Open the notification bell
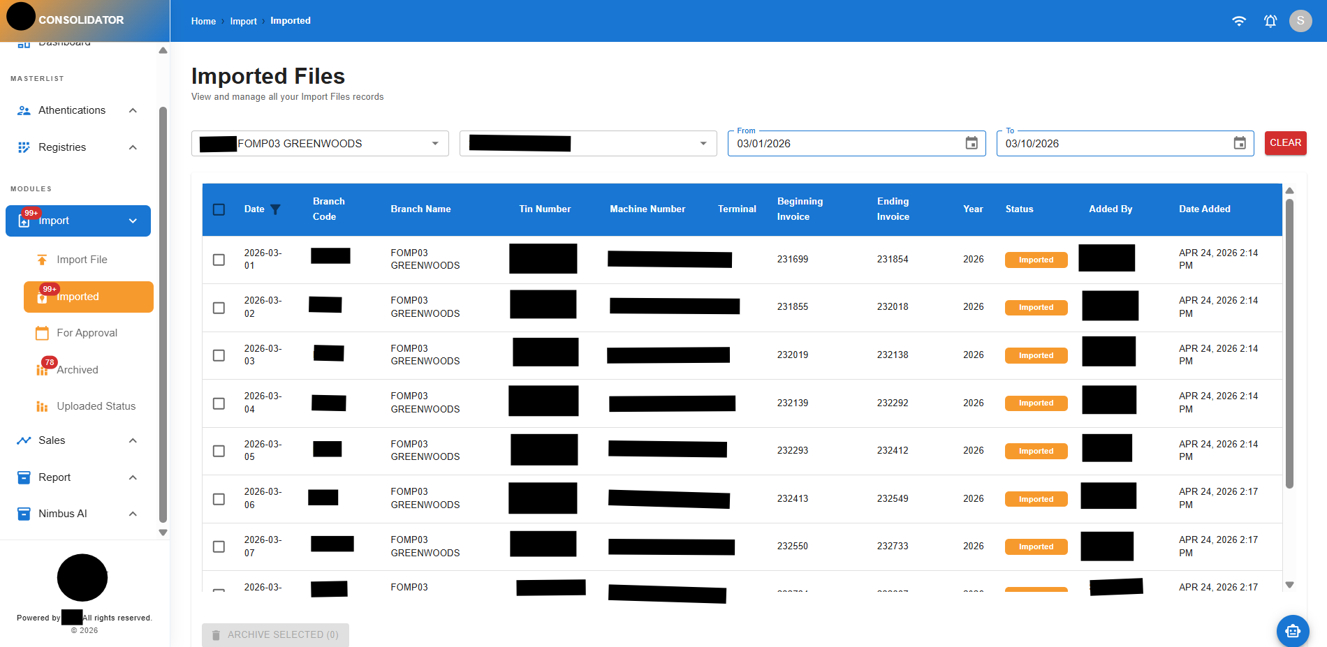The width and height of the screenshot is (1327, 647). pos(1270,21)
